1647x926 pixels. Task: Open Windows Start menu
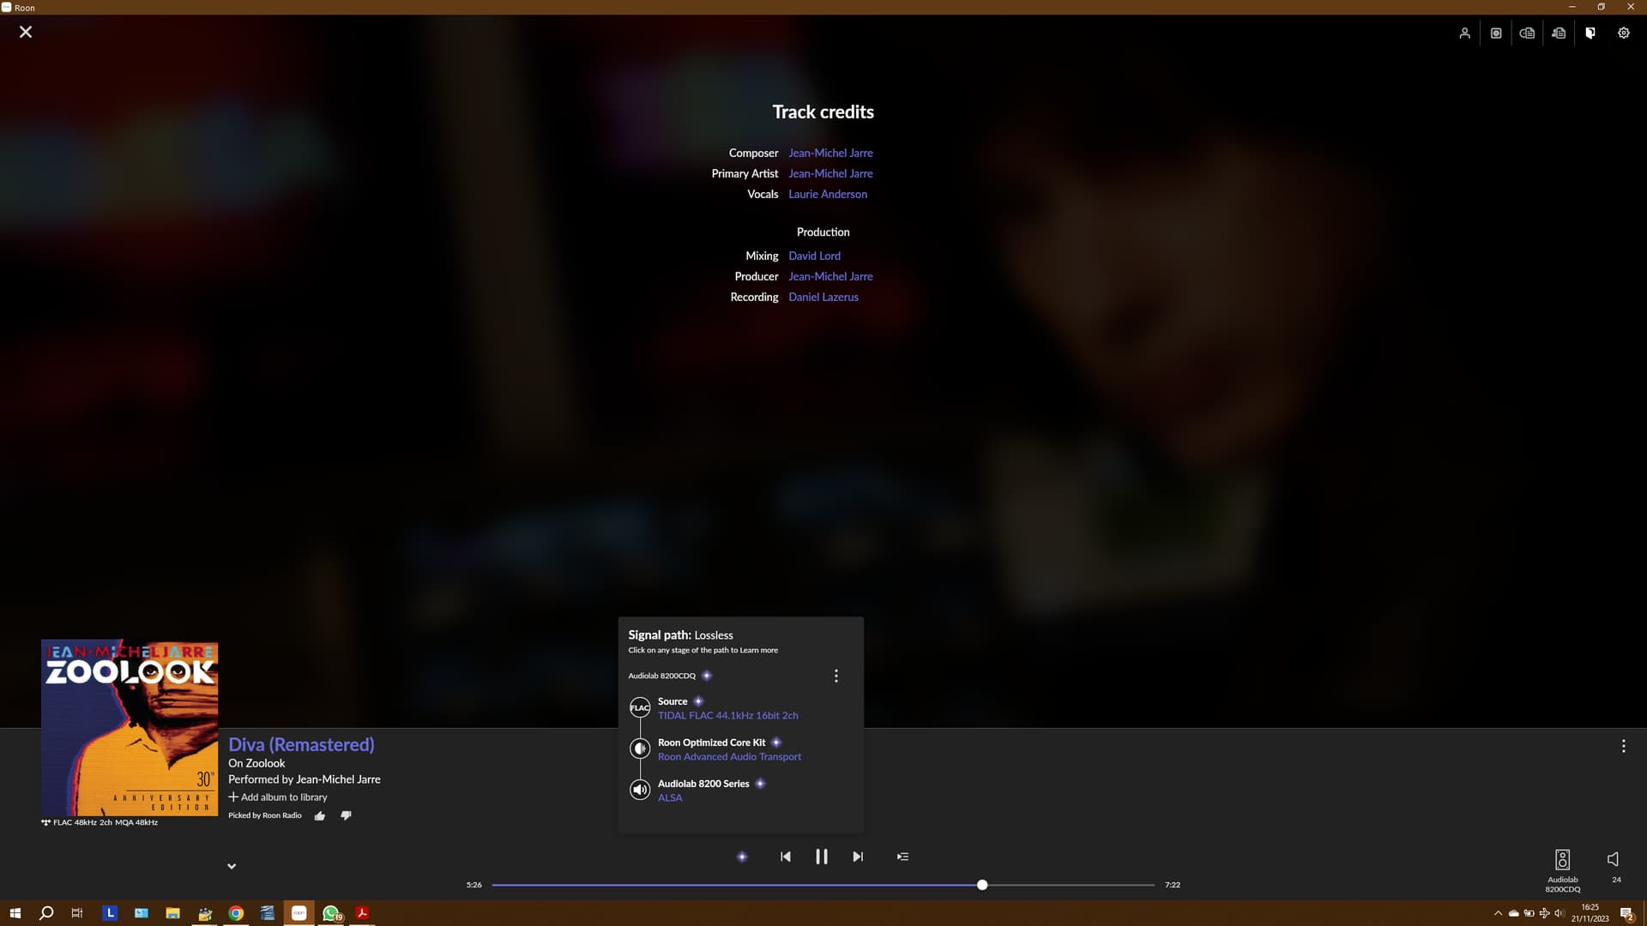pos(15,913)
